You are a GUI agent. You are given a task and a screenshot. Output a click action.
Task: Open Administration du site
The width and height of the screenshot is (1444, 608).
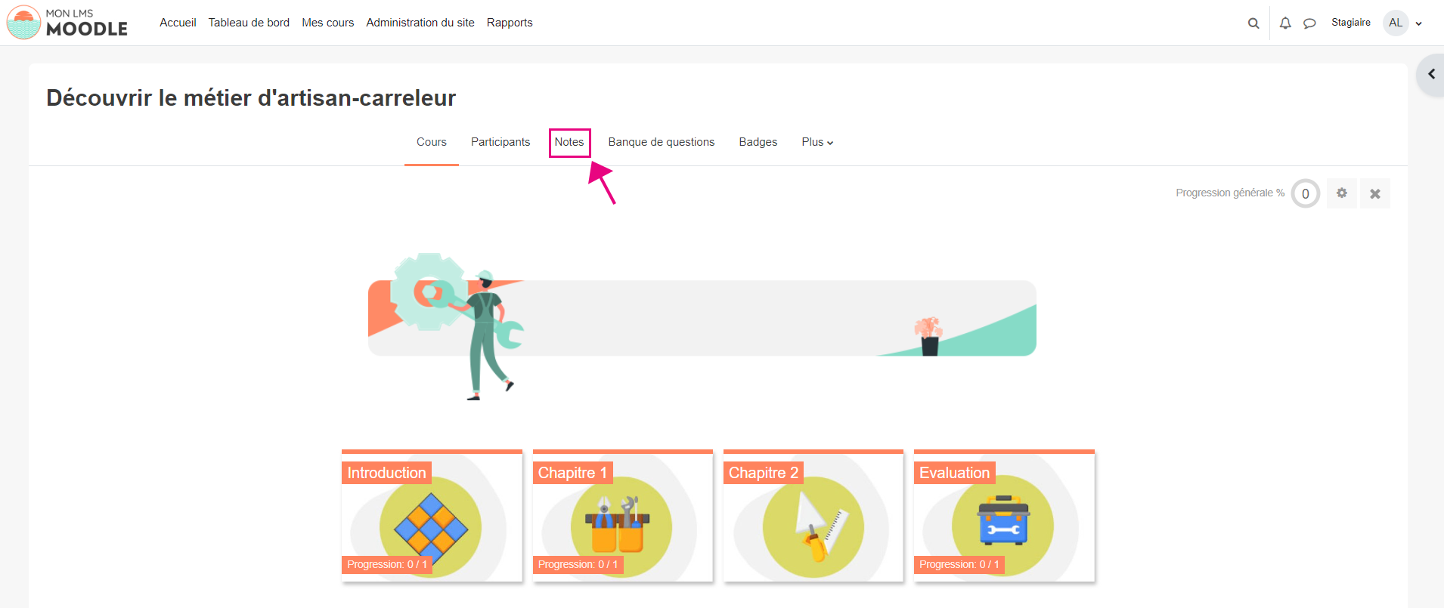tap(420, 23)
